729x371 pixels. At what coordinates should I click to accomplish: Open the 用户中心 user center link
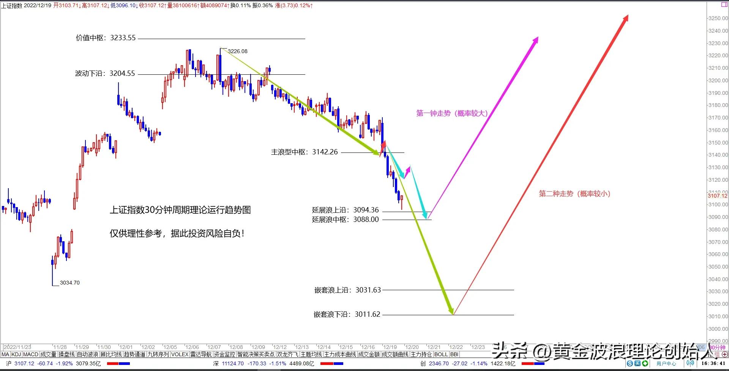point(666,363)
